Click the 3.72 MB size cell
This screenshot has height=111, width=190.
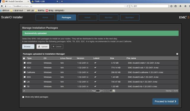(115, 63)
